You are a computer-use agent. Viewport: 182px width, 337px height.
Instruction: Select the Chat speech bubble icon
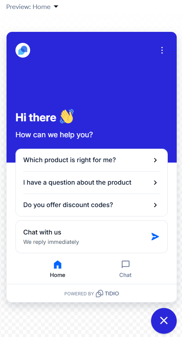125,264
